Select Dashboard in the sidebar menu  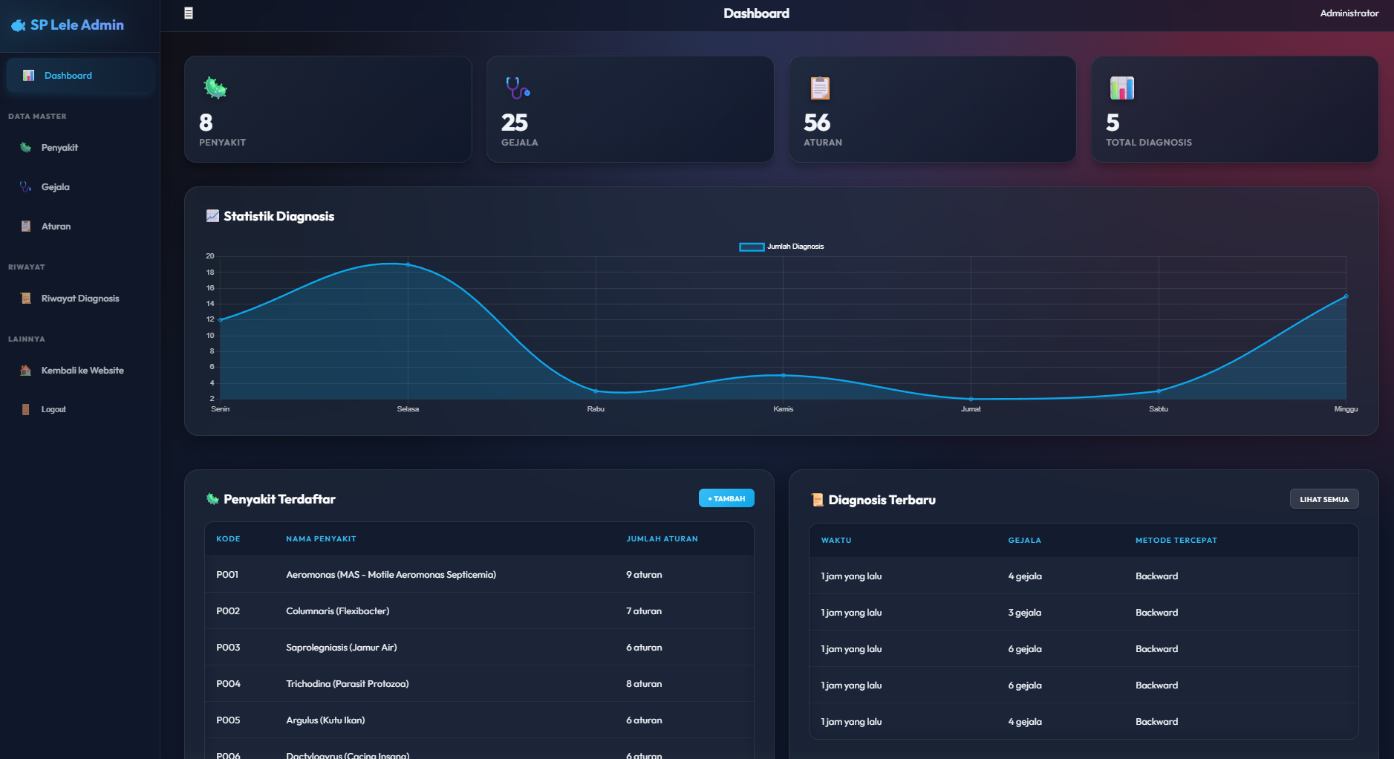coord(68,75)
